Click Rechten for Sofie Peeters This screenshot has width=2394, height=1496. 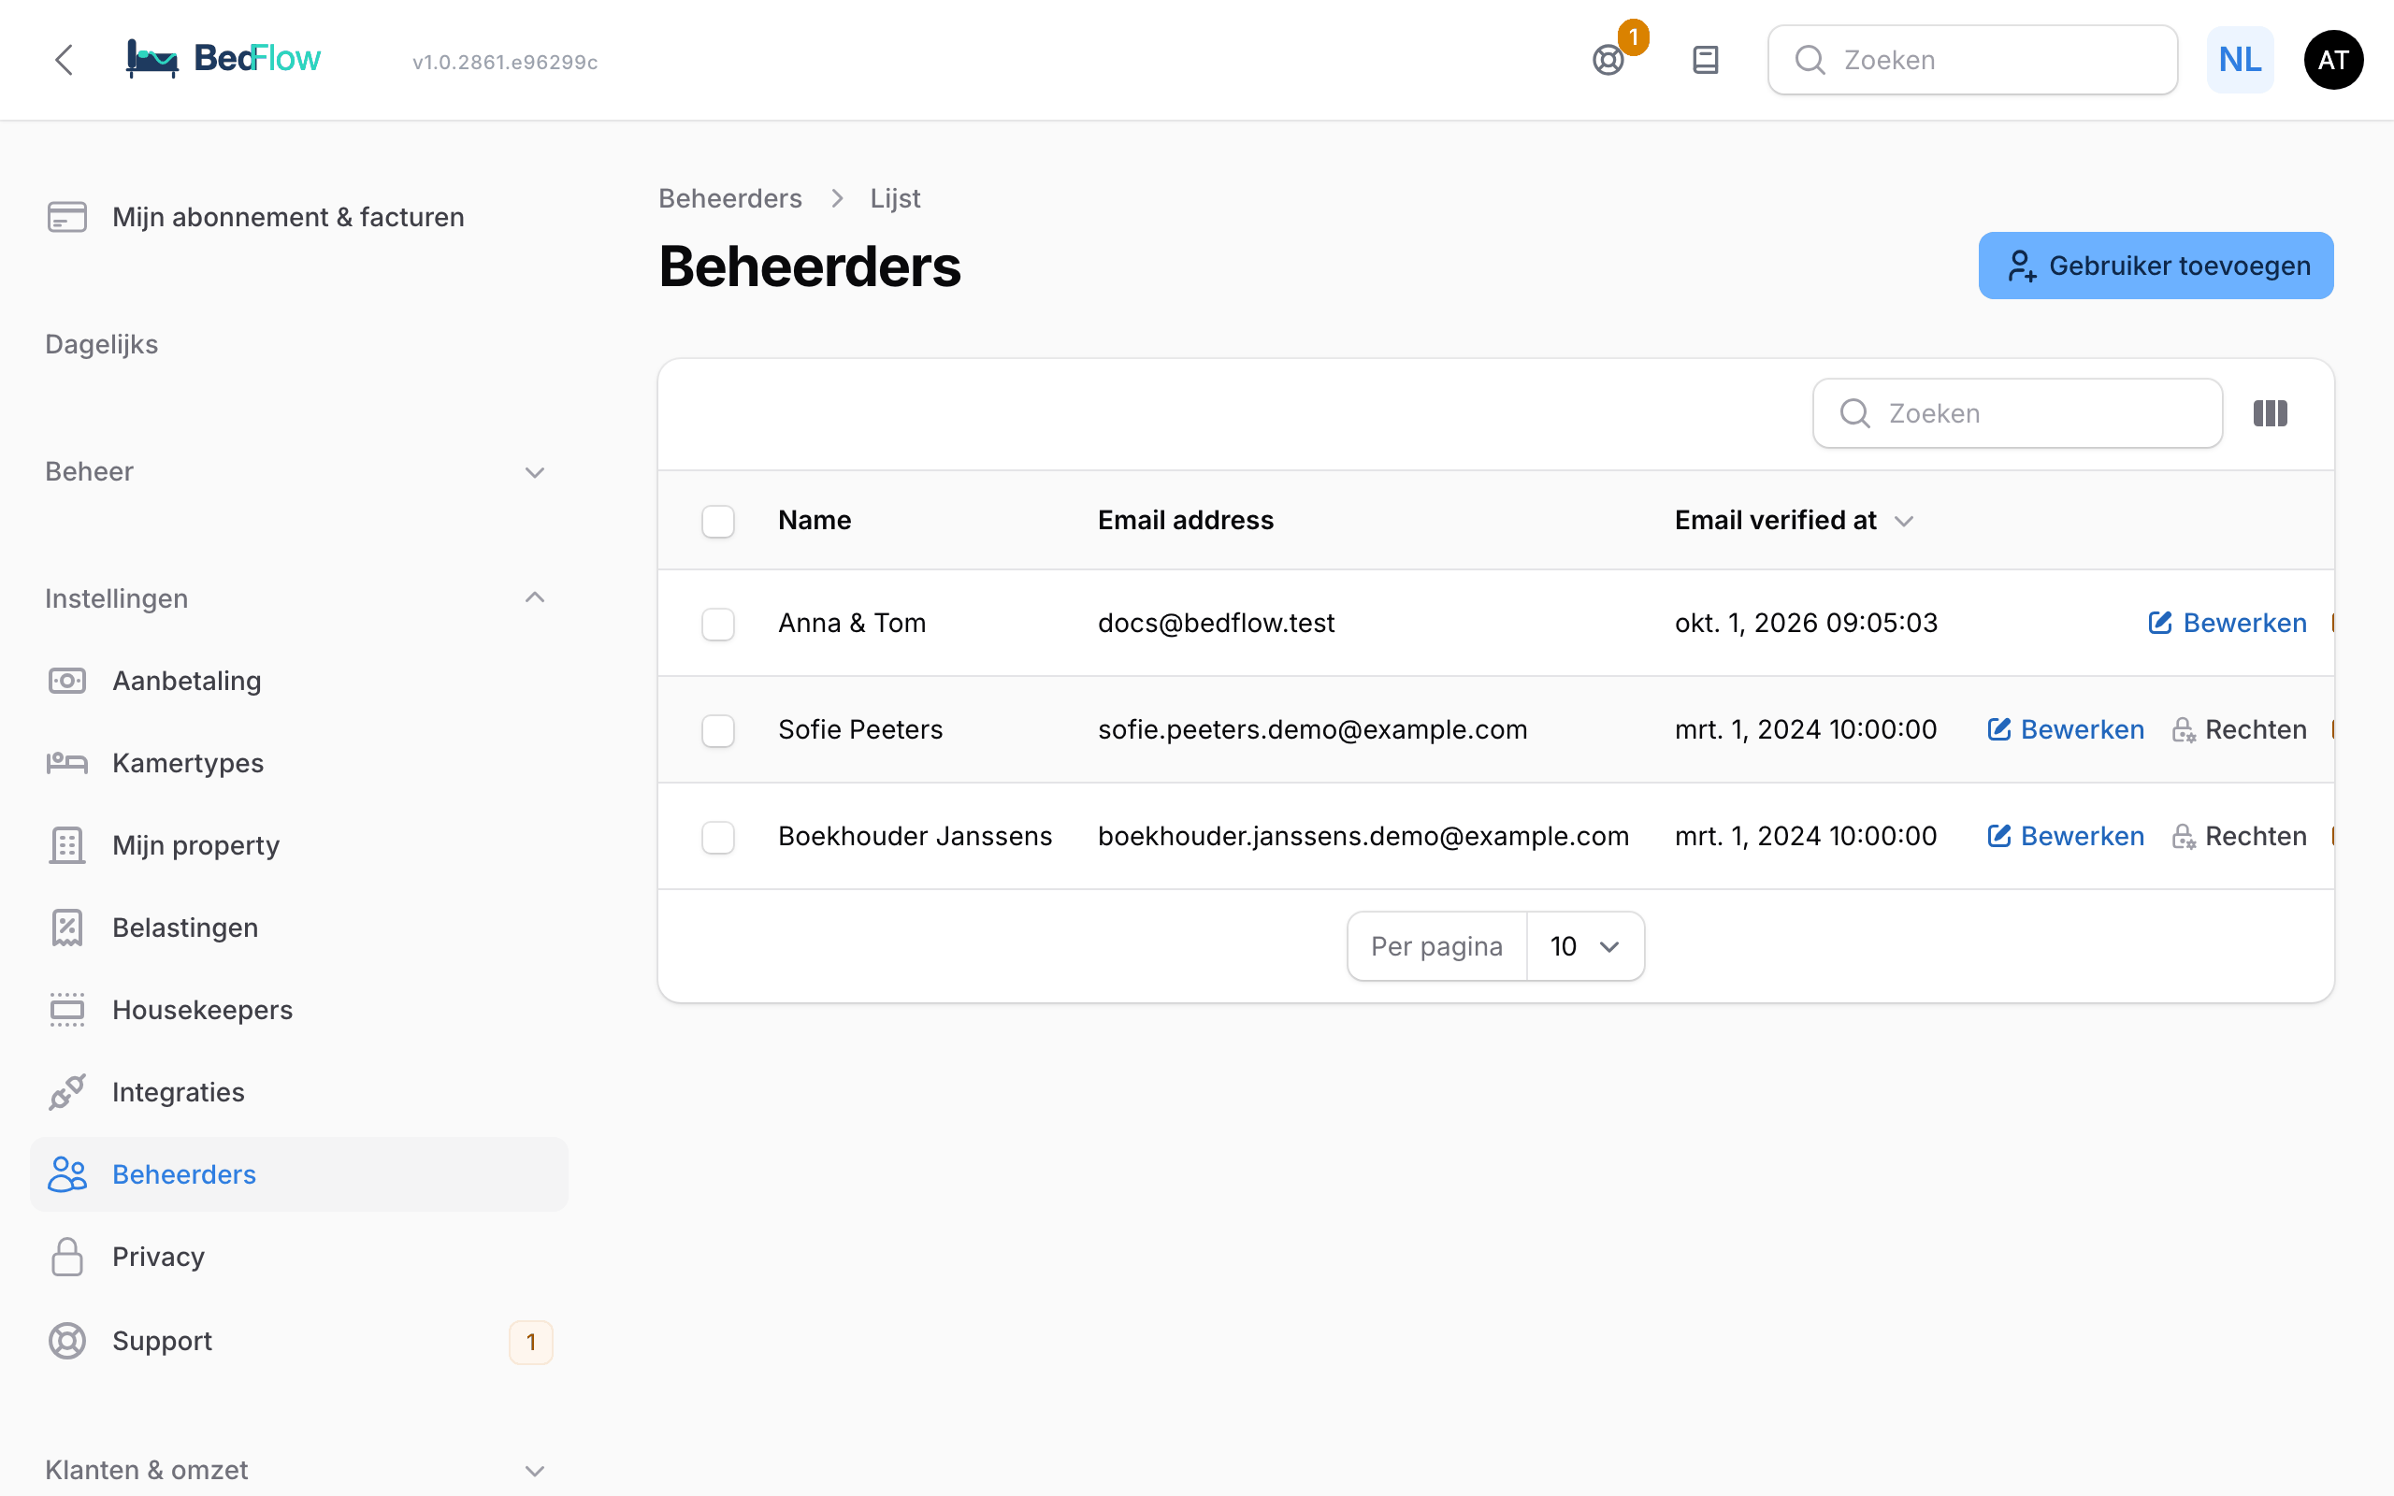pyautogui.click(x=2239, y=729)
